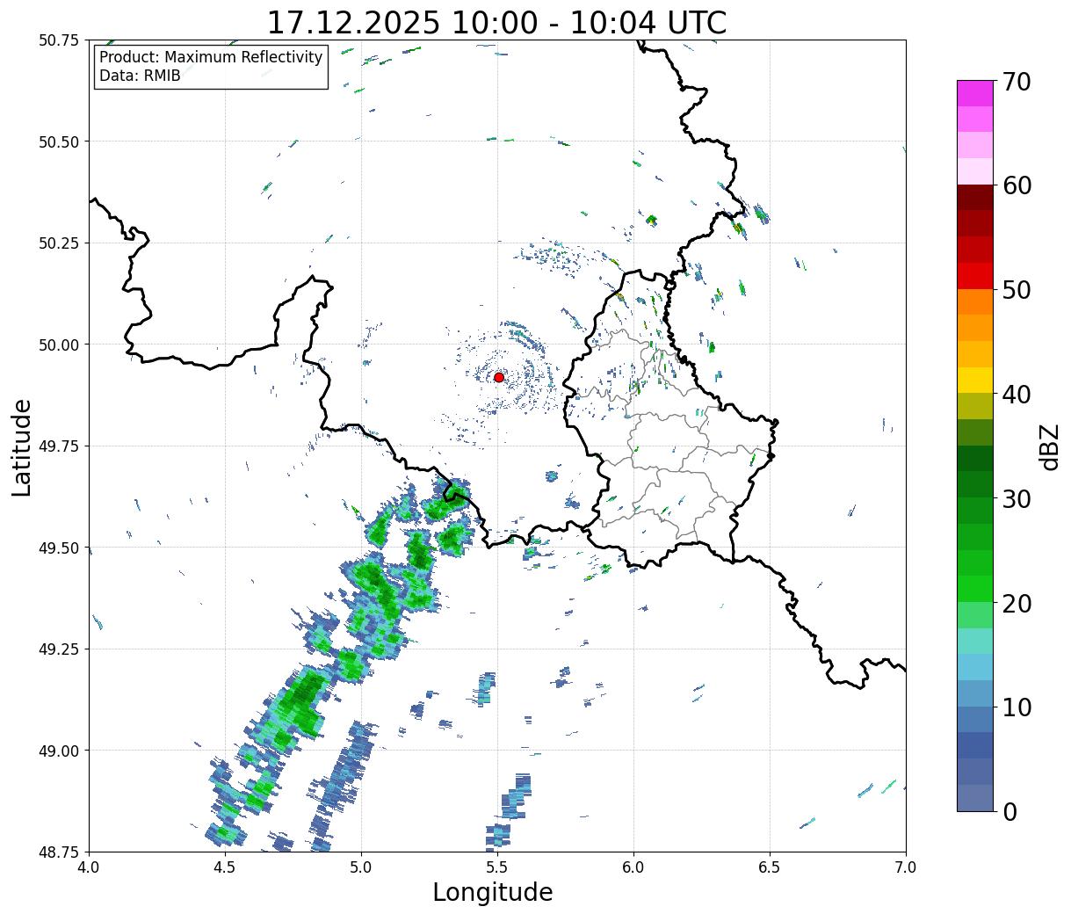Click the red radar location marker

click(x=498, y=377)
